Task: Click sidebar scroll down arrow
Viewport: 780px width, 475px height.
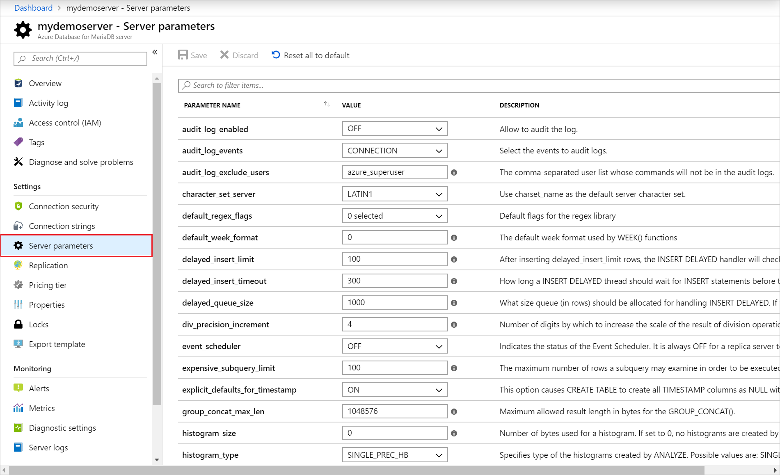Action: [x=157, y=460]
